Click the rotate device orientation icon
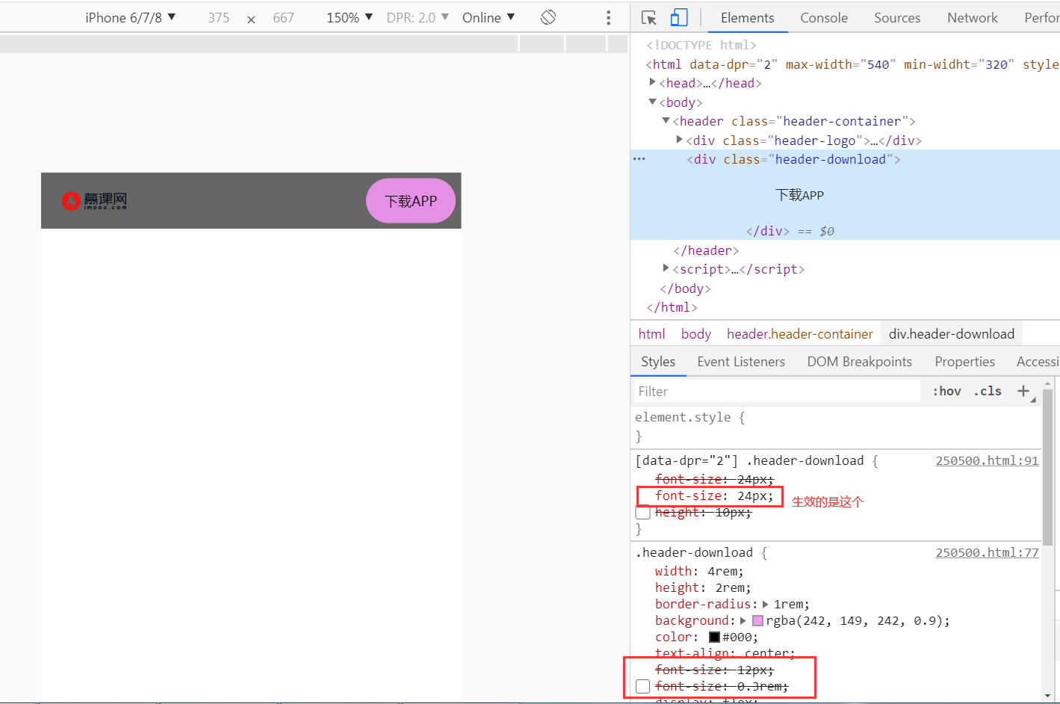 tap(548, 17)
